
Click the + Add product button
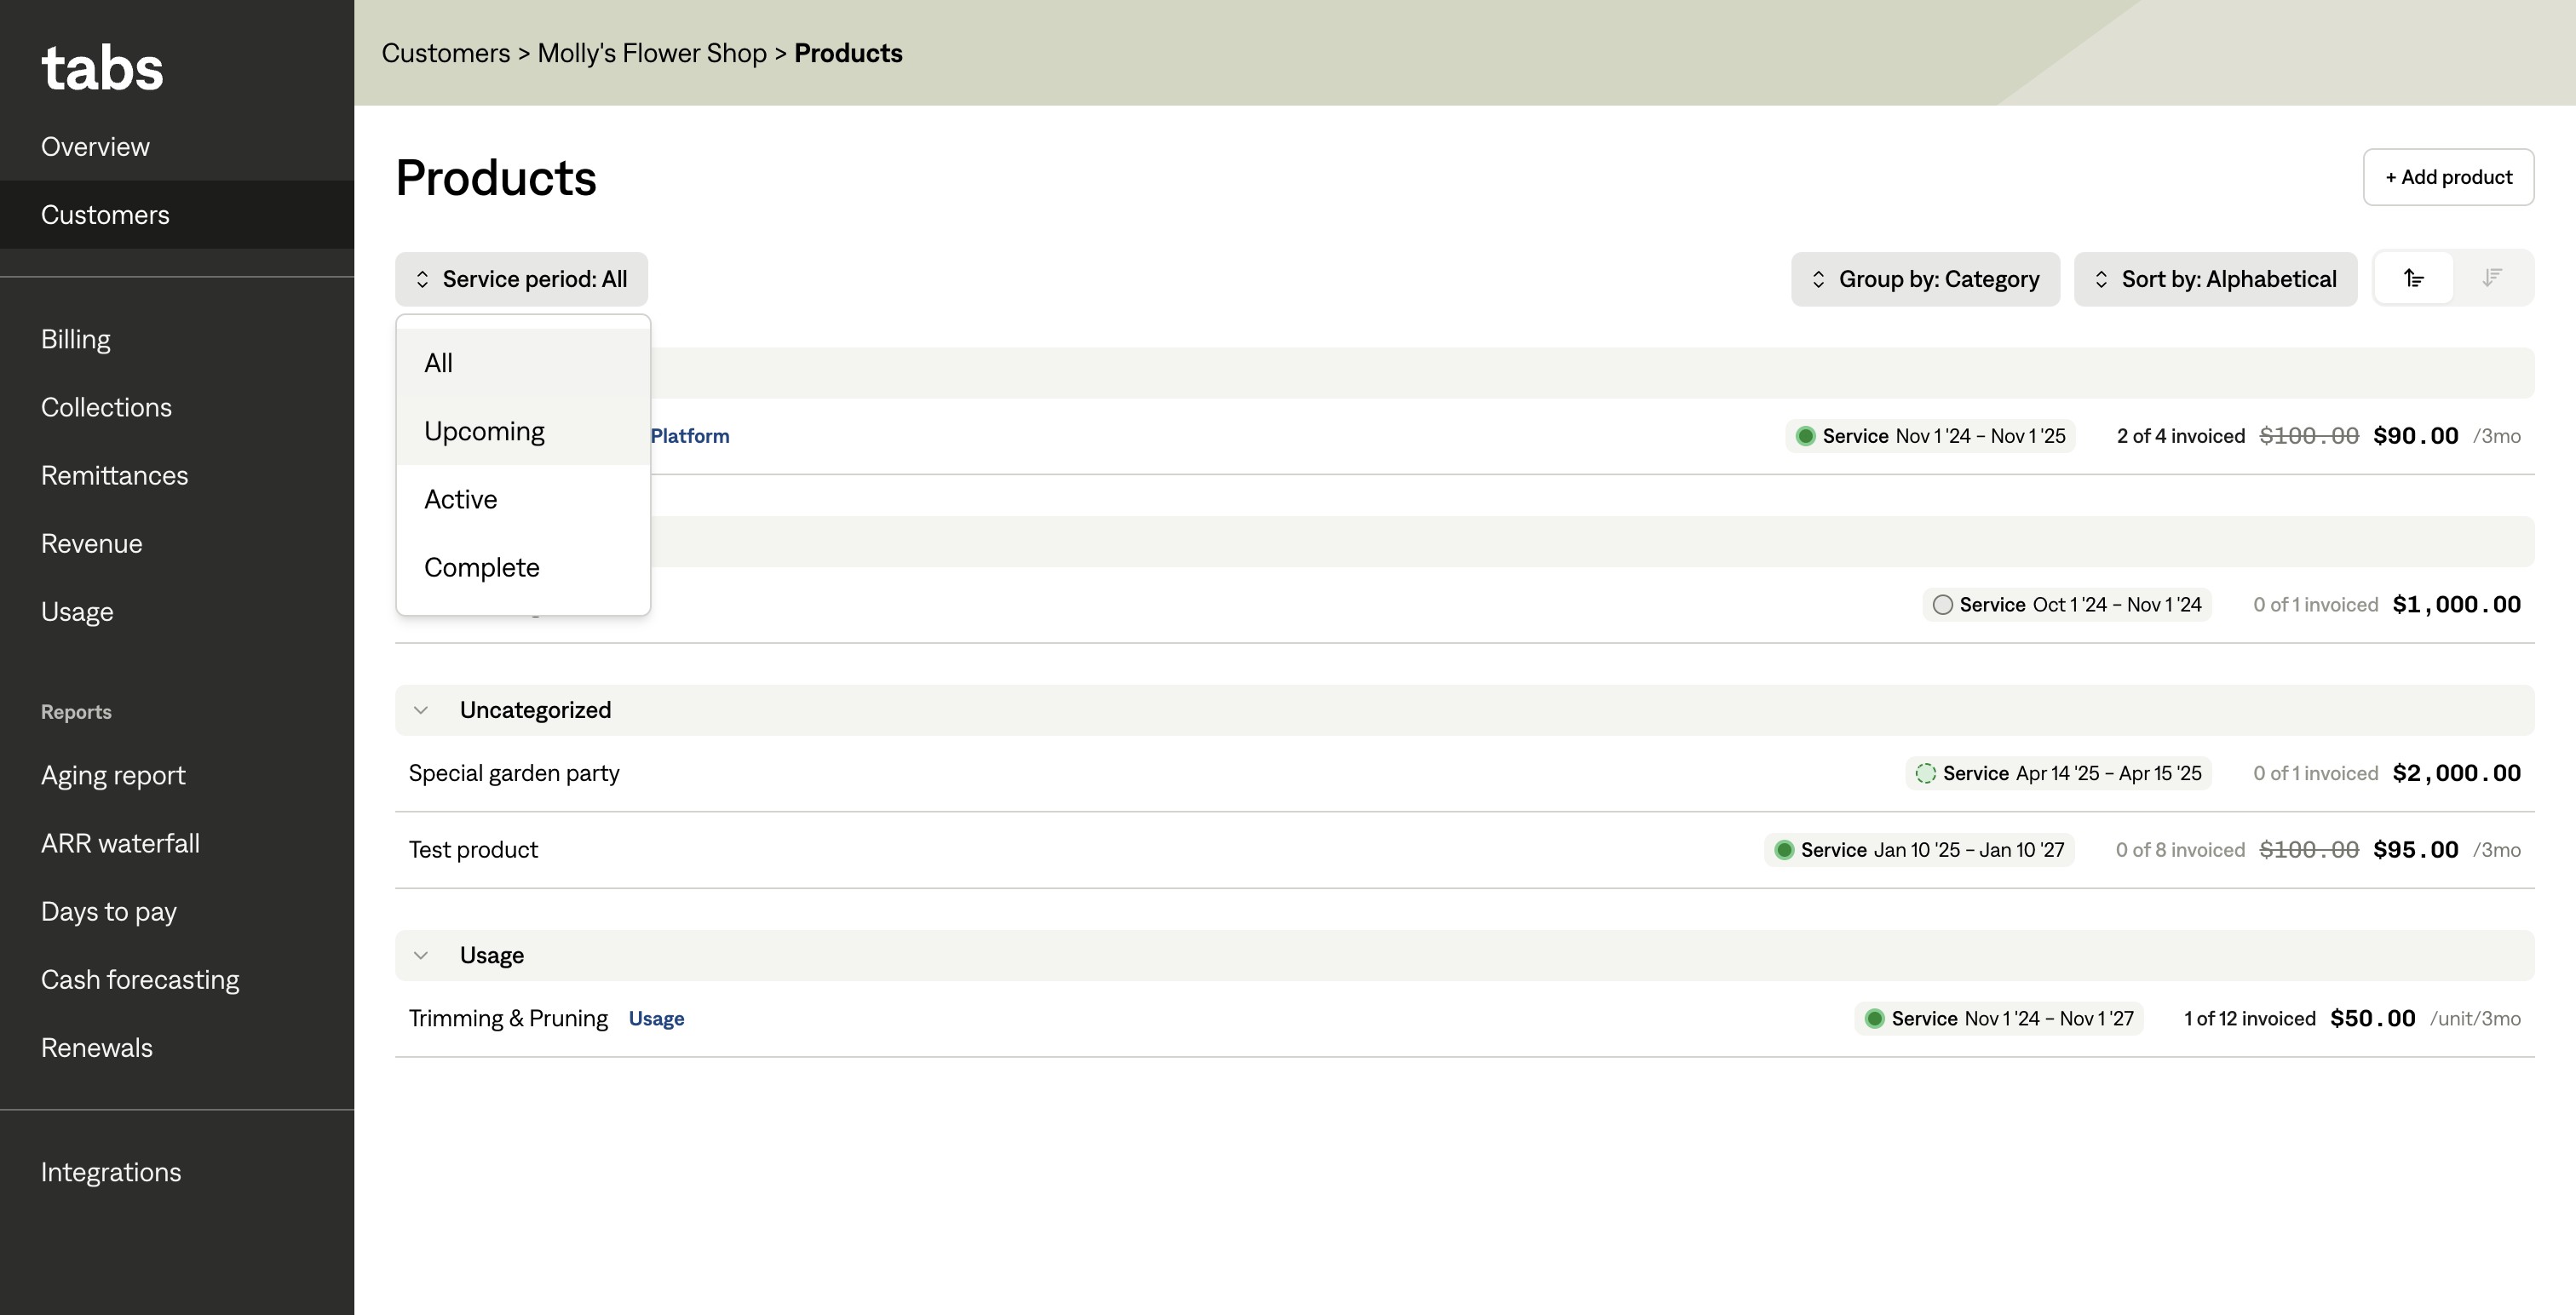[x=2448, y=177]
